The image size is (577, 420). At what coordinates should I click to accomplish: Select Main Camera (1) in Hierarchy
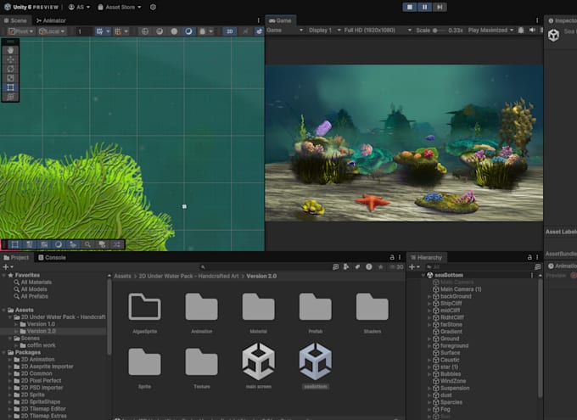(461, 289)
